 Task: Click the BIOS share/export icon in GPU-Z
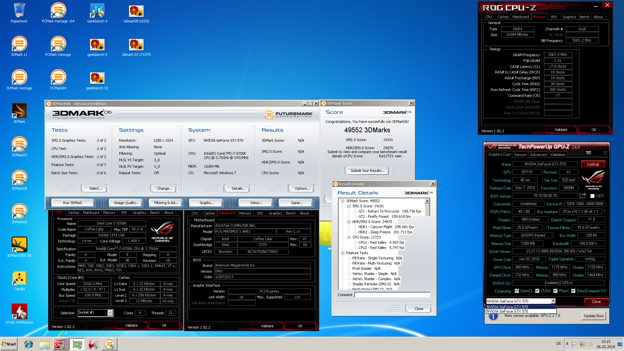click(x=583, y=196)
